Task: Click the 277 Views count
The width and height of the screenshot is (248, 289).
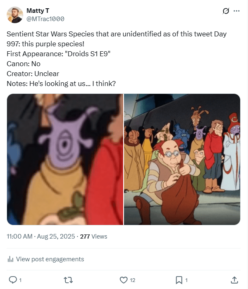Action: coord(93,236)
